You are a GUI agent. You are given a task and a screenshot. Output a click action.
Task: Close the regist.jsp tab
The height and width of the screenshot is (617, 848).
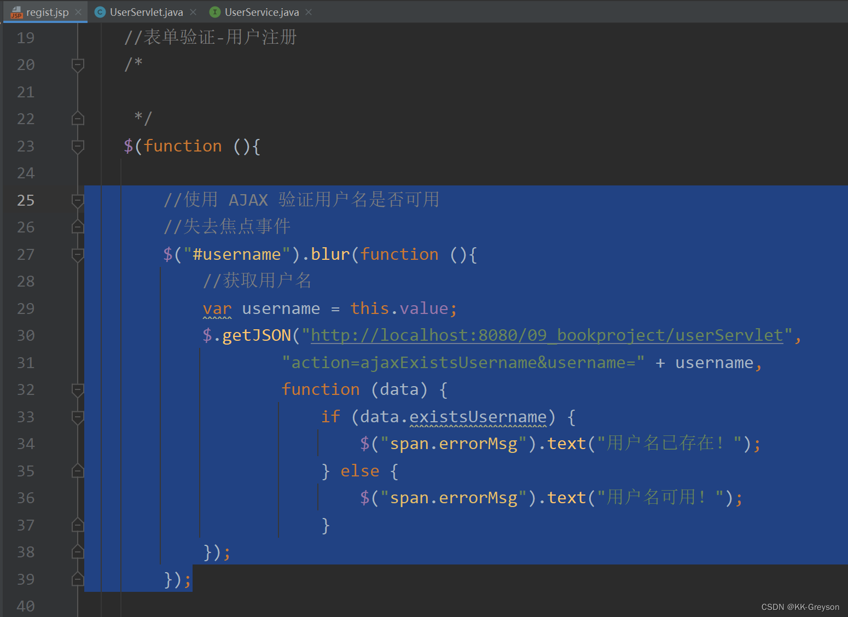click(x=78, y=12)
